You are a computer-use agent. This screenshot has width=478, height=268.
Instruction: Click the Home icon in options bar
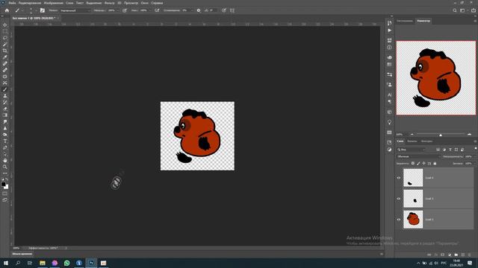point(7,10)
